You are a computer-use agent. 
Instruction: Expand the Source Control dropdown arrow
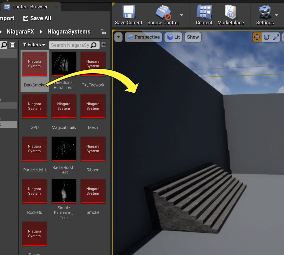click(x=182, y=15)
